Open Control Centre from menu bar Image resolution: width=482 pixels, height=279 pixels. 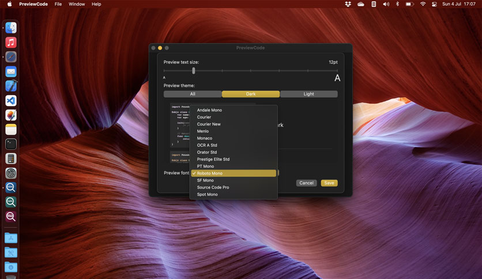click(x=434, y=4)
